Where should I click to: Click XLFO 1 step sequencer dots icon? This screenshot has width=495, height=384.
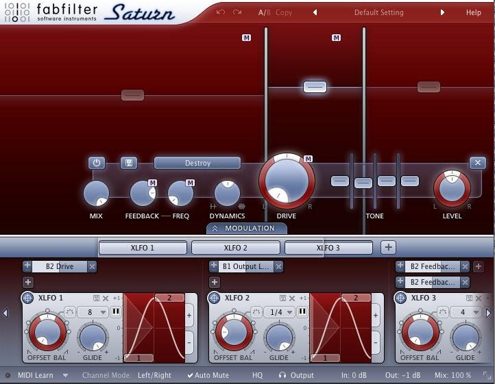click(70, 312)
